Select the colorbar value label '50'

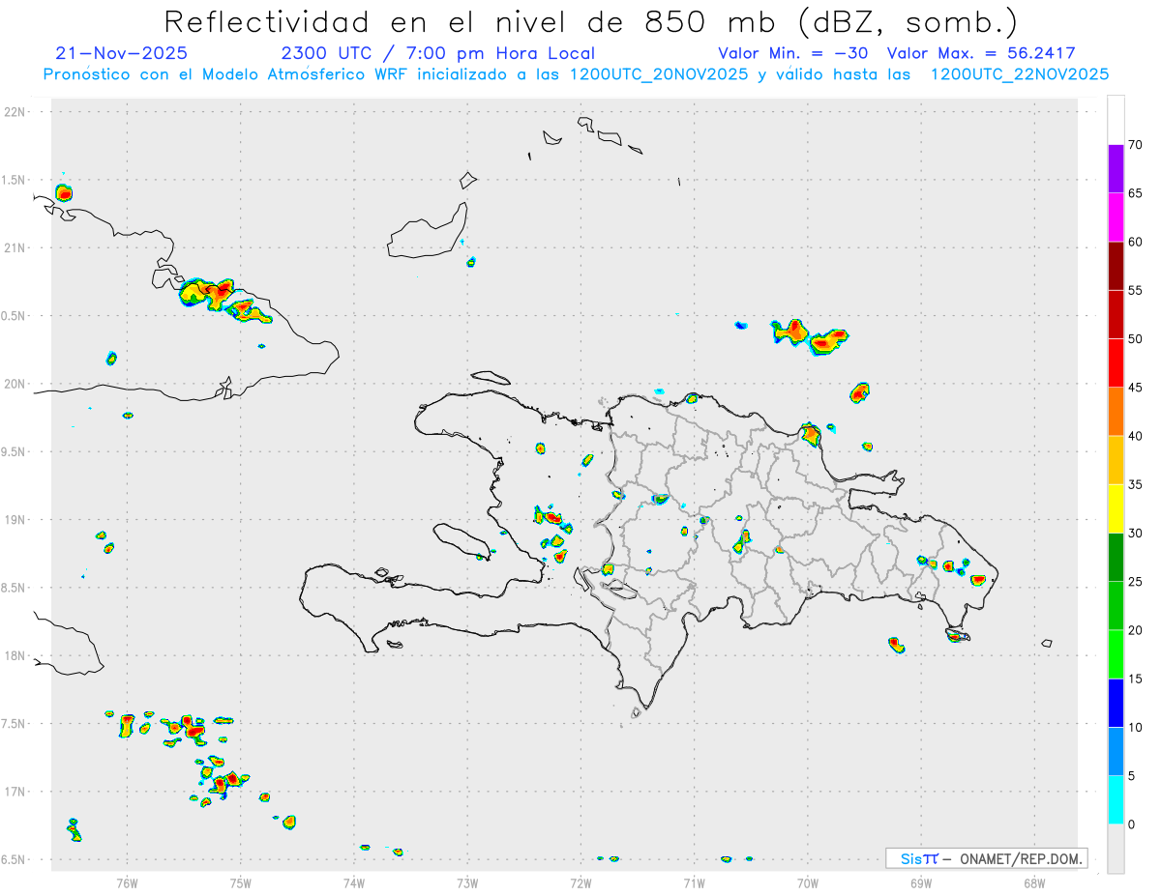click(x=1136, y=339)
